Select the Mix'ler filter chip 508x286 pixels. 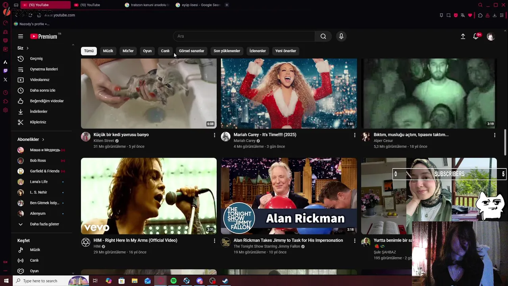point(128,51)
